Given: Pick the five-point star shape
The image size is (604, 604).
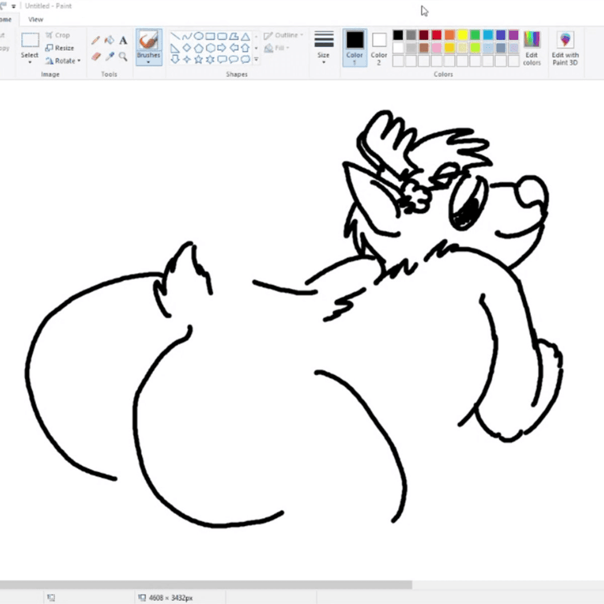Looking at the screenshot, I should point(199,59).
